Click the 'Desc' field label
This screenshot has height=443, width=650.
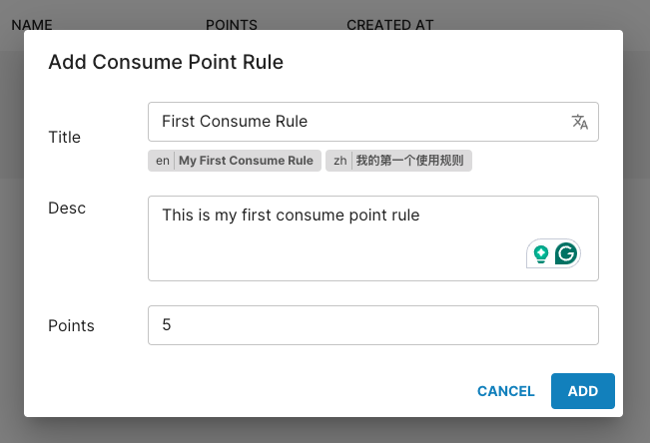pyautogui.click(x=67, y=208)
